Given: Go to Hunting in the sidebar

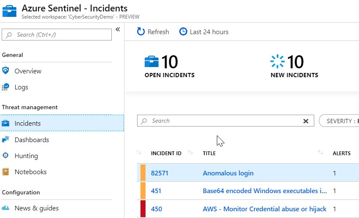Looking at the screenshot, I should point(26,156).
